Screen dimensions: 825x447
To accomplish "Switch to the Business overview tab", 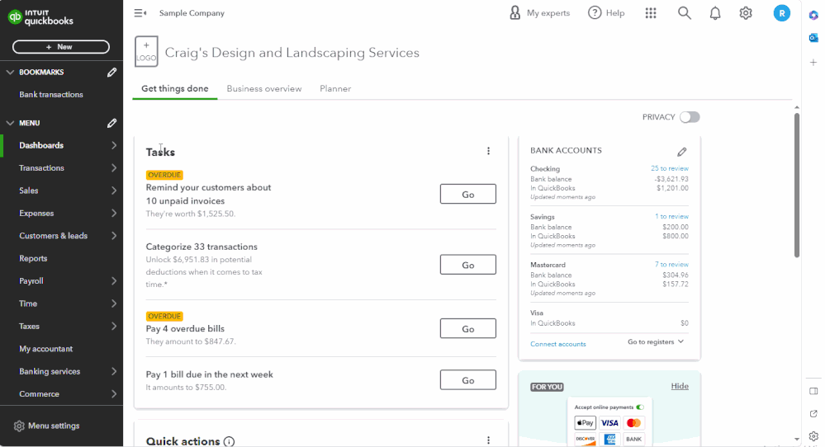I will tap(264, 89).
